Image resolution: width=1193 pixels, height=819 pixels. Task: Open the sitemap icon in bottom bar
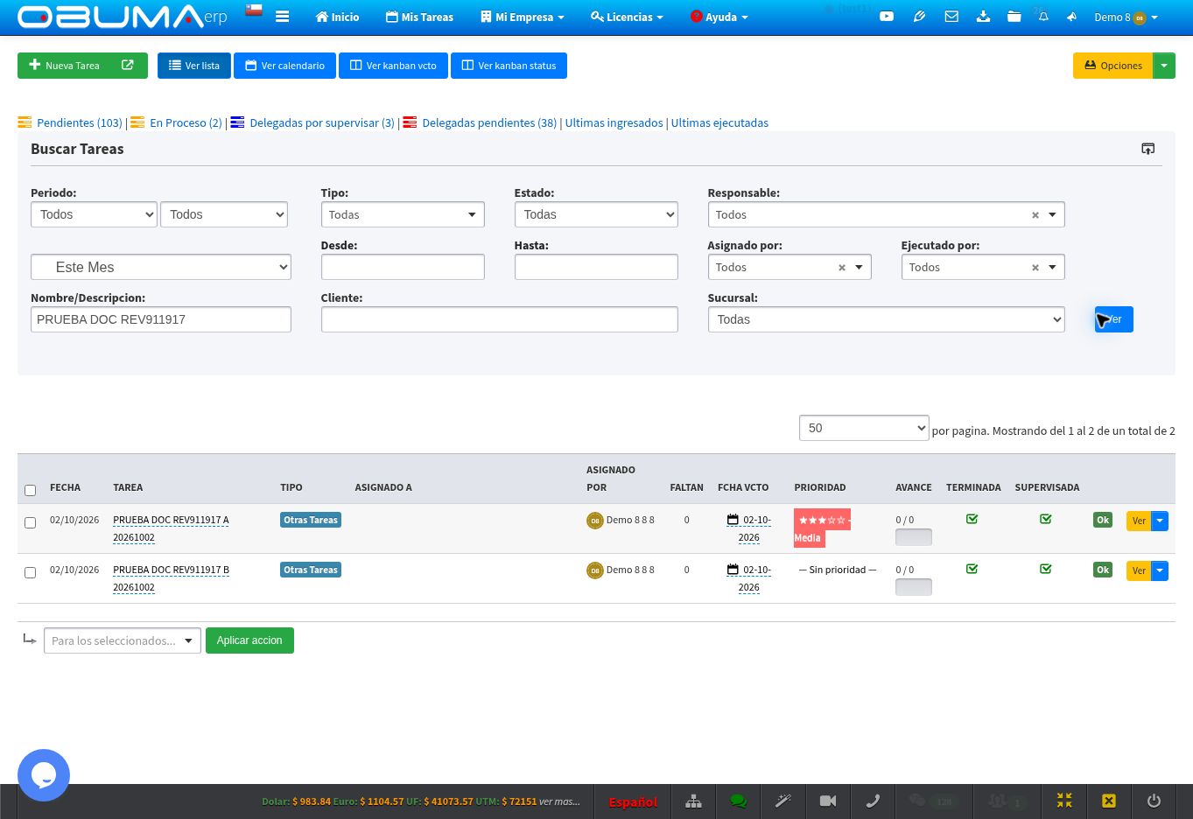[693, 801]
